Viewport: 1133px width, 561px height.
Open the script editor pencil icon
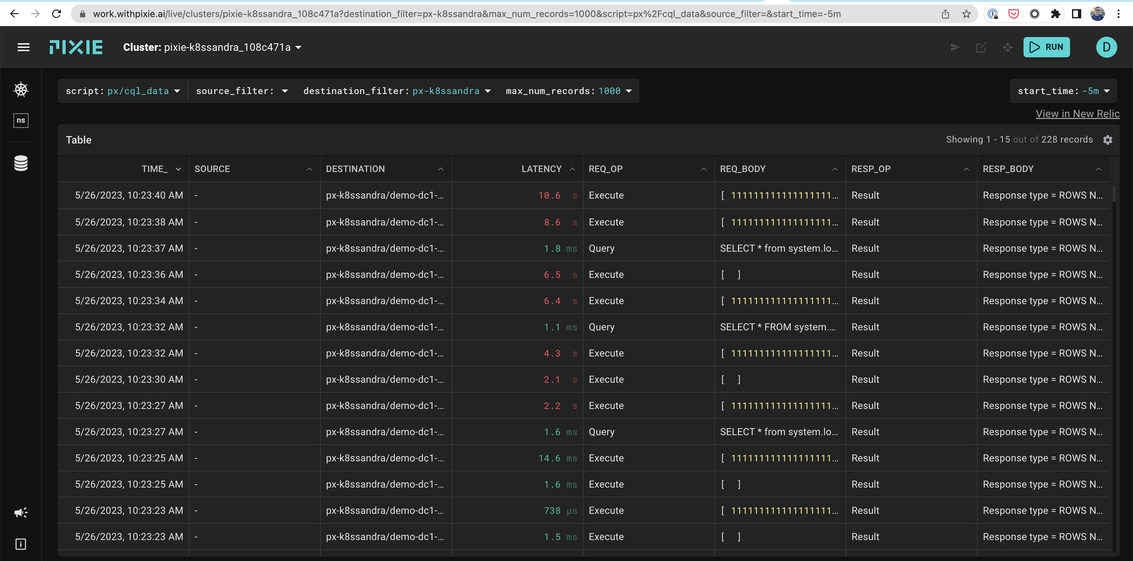981,47
